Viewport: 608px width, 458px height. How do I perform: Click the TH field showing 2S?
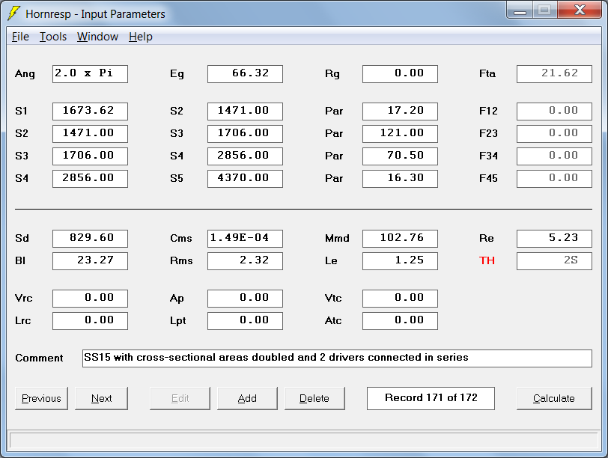pos(555,261)
